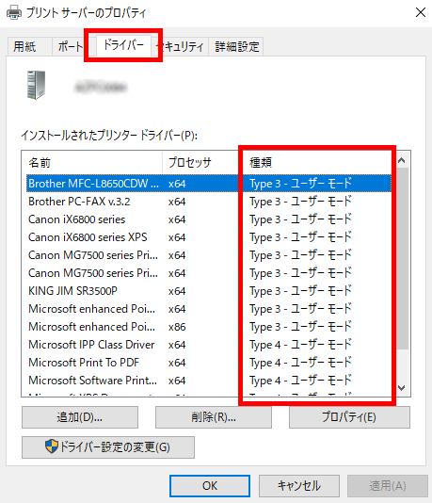The width and height of the screenshot is (432, 503).
Task: Select the x86 Microsoft enhanced Poi... driver
Action: click(x=209, y=327)
